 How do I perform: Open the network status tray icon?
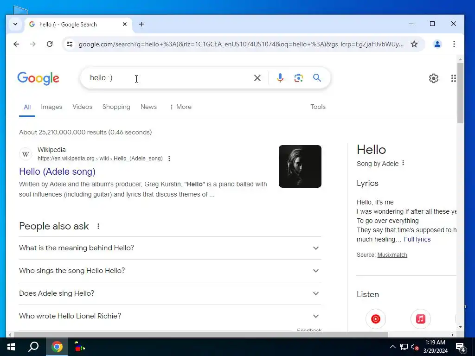(404, 347)
